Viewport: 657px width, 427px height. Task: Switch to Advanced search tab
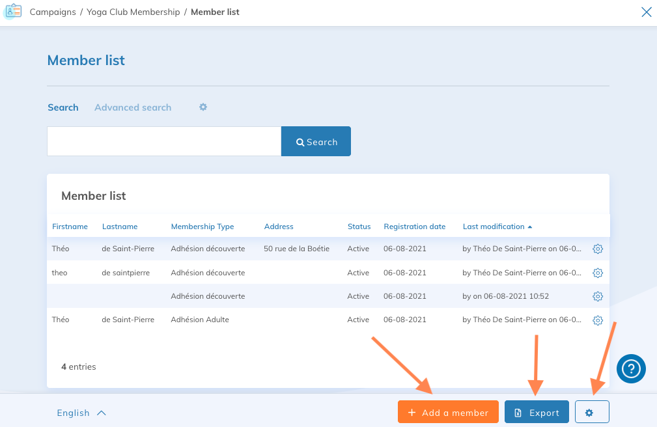pyautogui.click(x=133, y=107)
